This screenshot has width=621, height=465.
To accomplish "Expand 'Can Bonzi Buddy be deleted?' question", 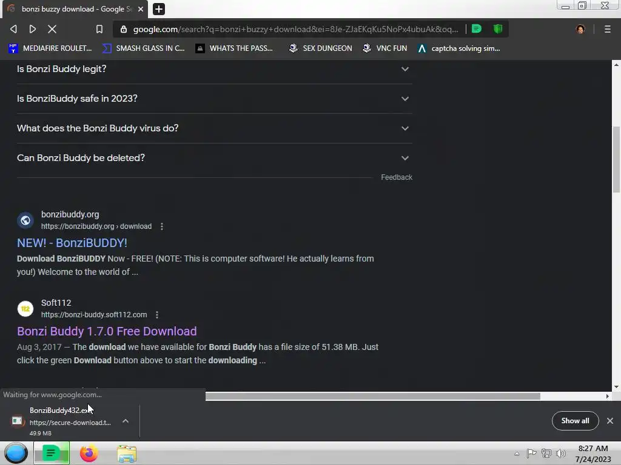I will click(x=214, y=158).
